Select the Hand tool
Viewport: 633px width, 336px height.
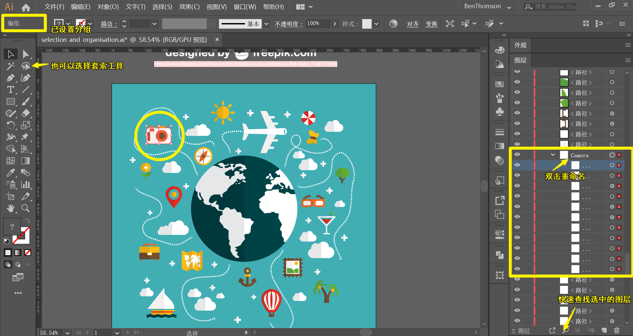(11, 208)
